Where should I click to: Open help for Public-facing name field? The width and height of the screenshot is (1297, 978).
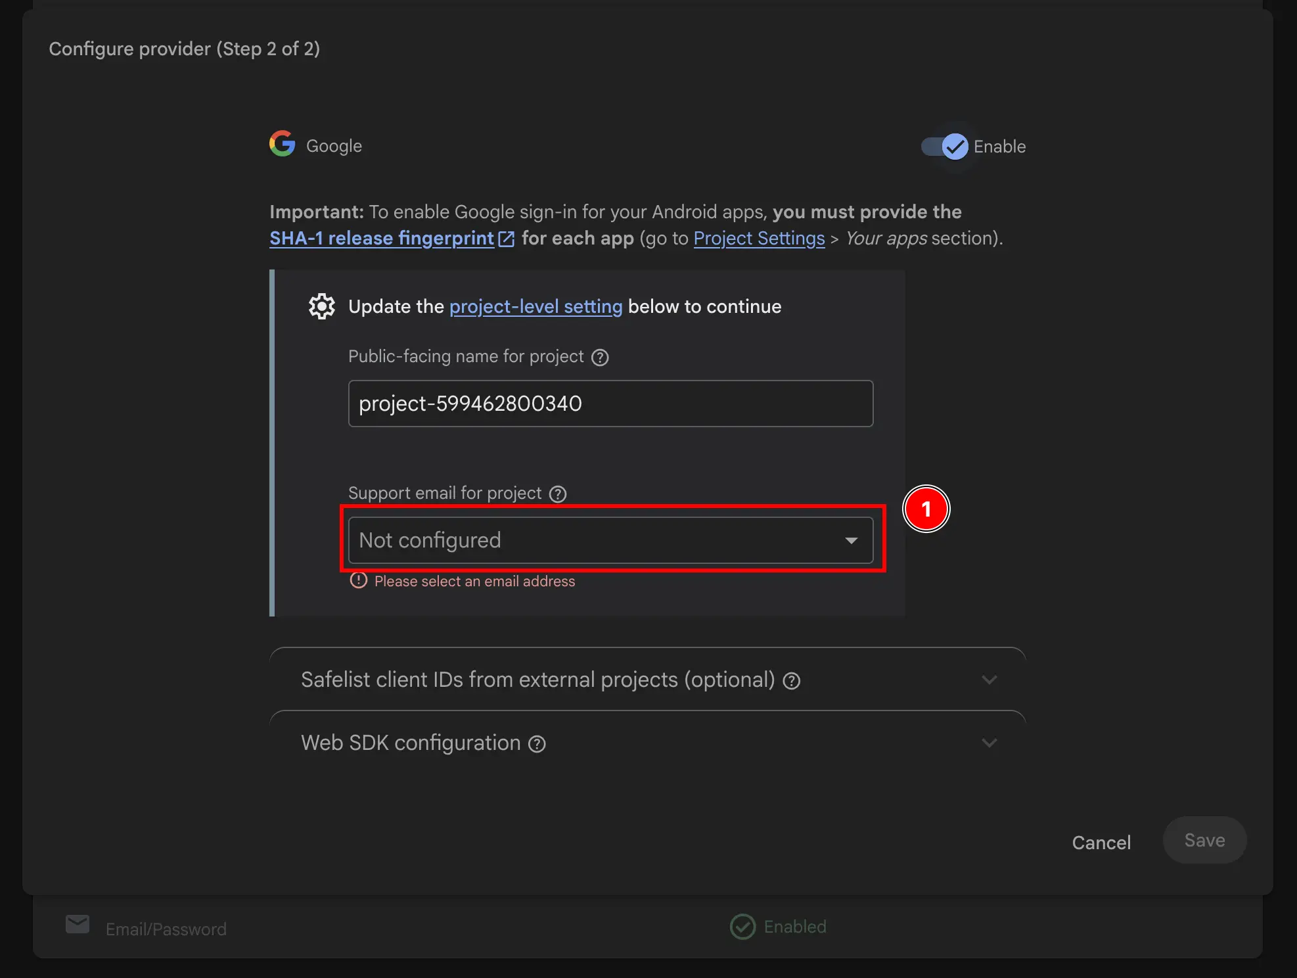(x=600, y=357)
